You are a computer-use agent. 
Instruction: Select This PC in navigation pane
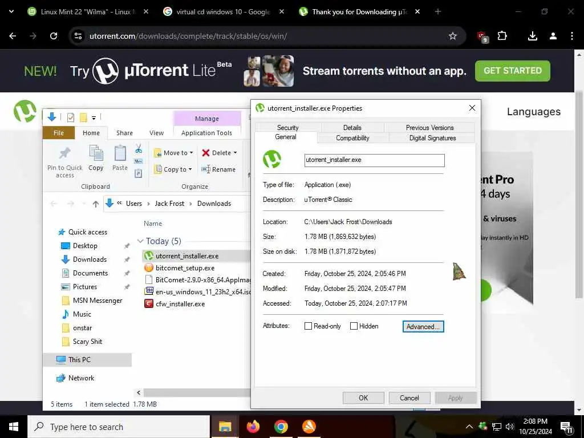pos(87,360)
